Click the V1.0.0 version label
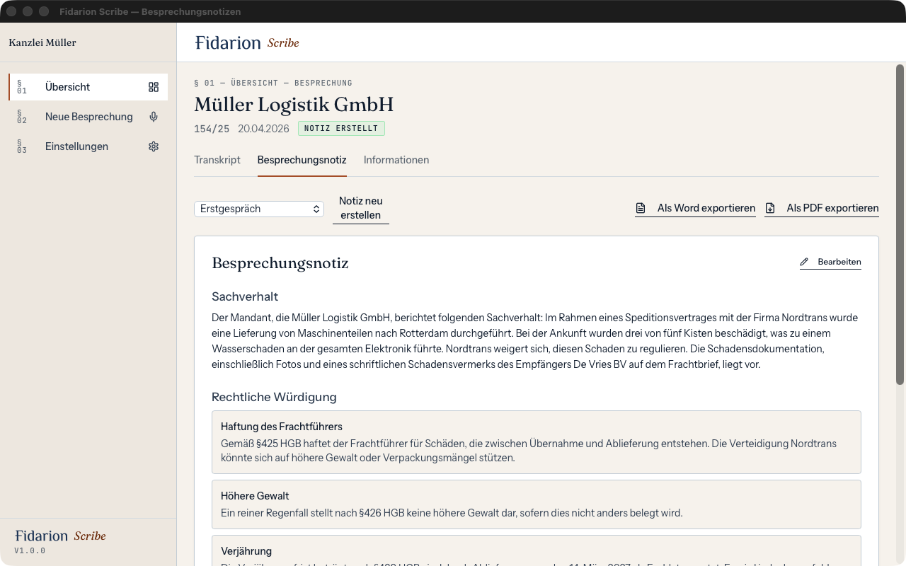The height and width of the screenshot is (566, 906). click(30, 550)
